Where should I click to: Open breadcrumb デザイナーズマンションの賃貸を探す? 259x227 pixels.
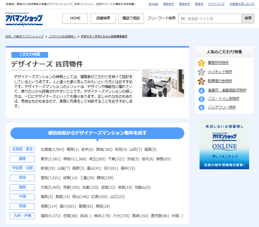point(104,36)
